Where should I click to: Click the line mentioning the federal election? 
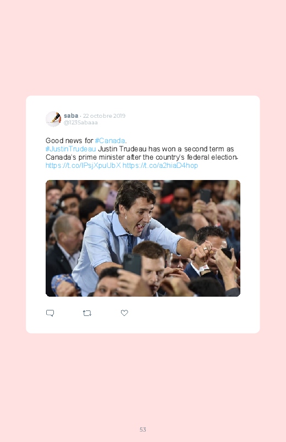(142, 157)
